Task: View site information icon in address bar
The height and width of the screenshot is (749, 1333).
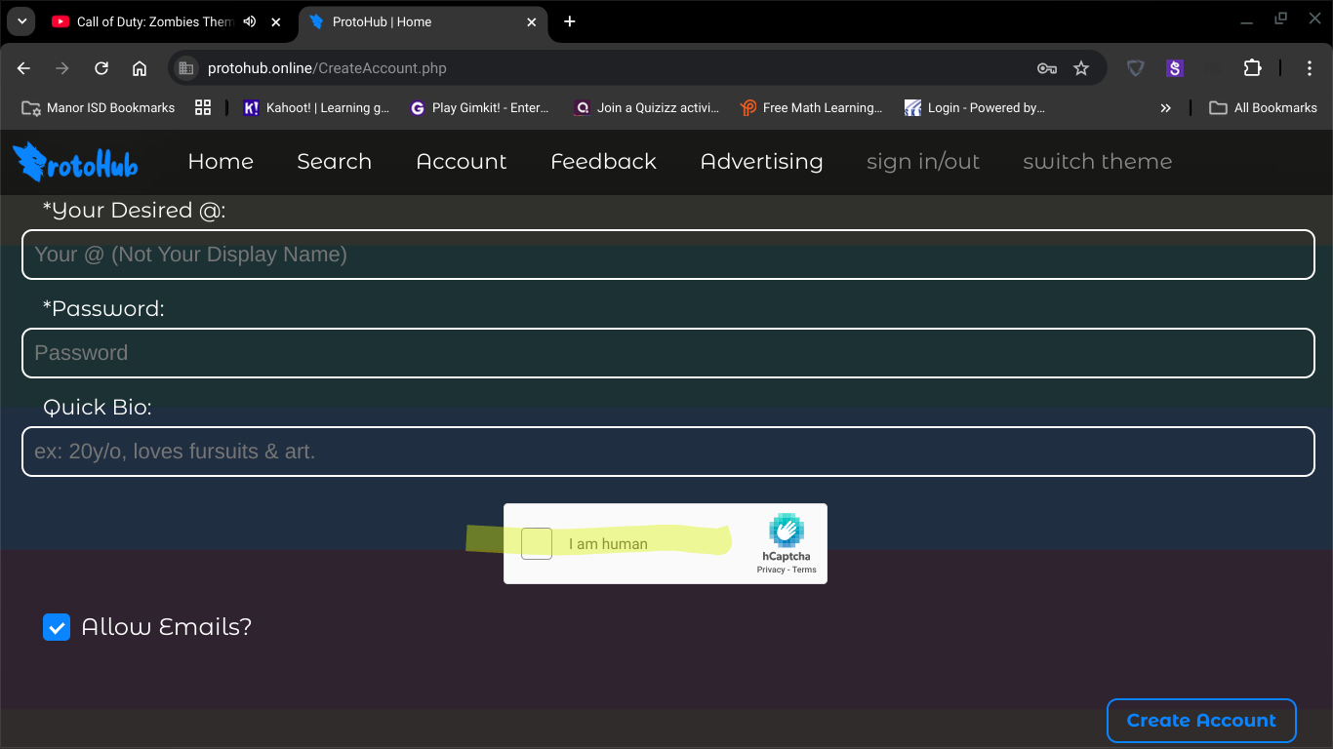Action: click(x=186, y=68)
